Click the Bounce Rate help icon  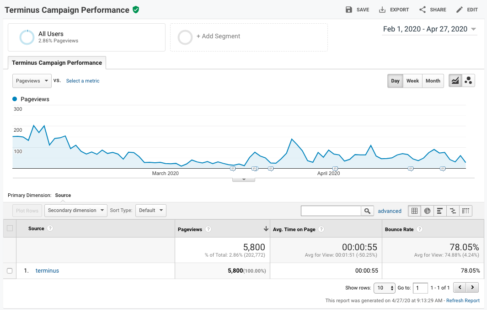420,229
